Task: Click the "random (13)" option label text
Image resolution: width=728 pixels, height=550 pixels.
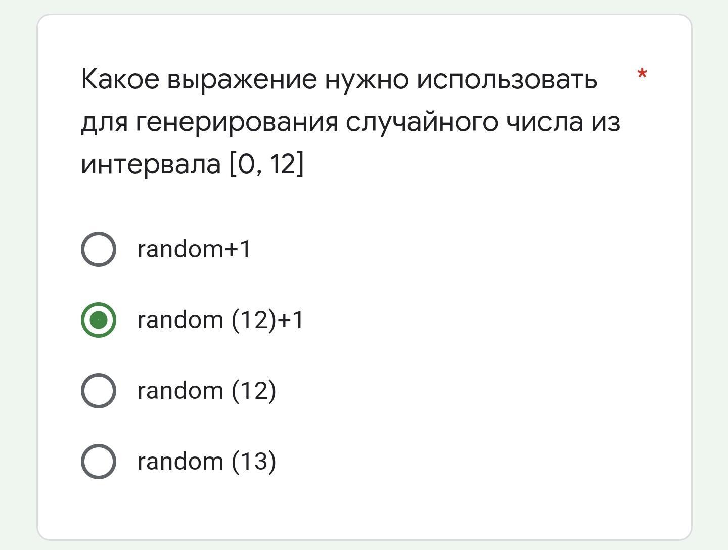Action: tap(207, 461)
